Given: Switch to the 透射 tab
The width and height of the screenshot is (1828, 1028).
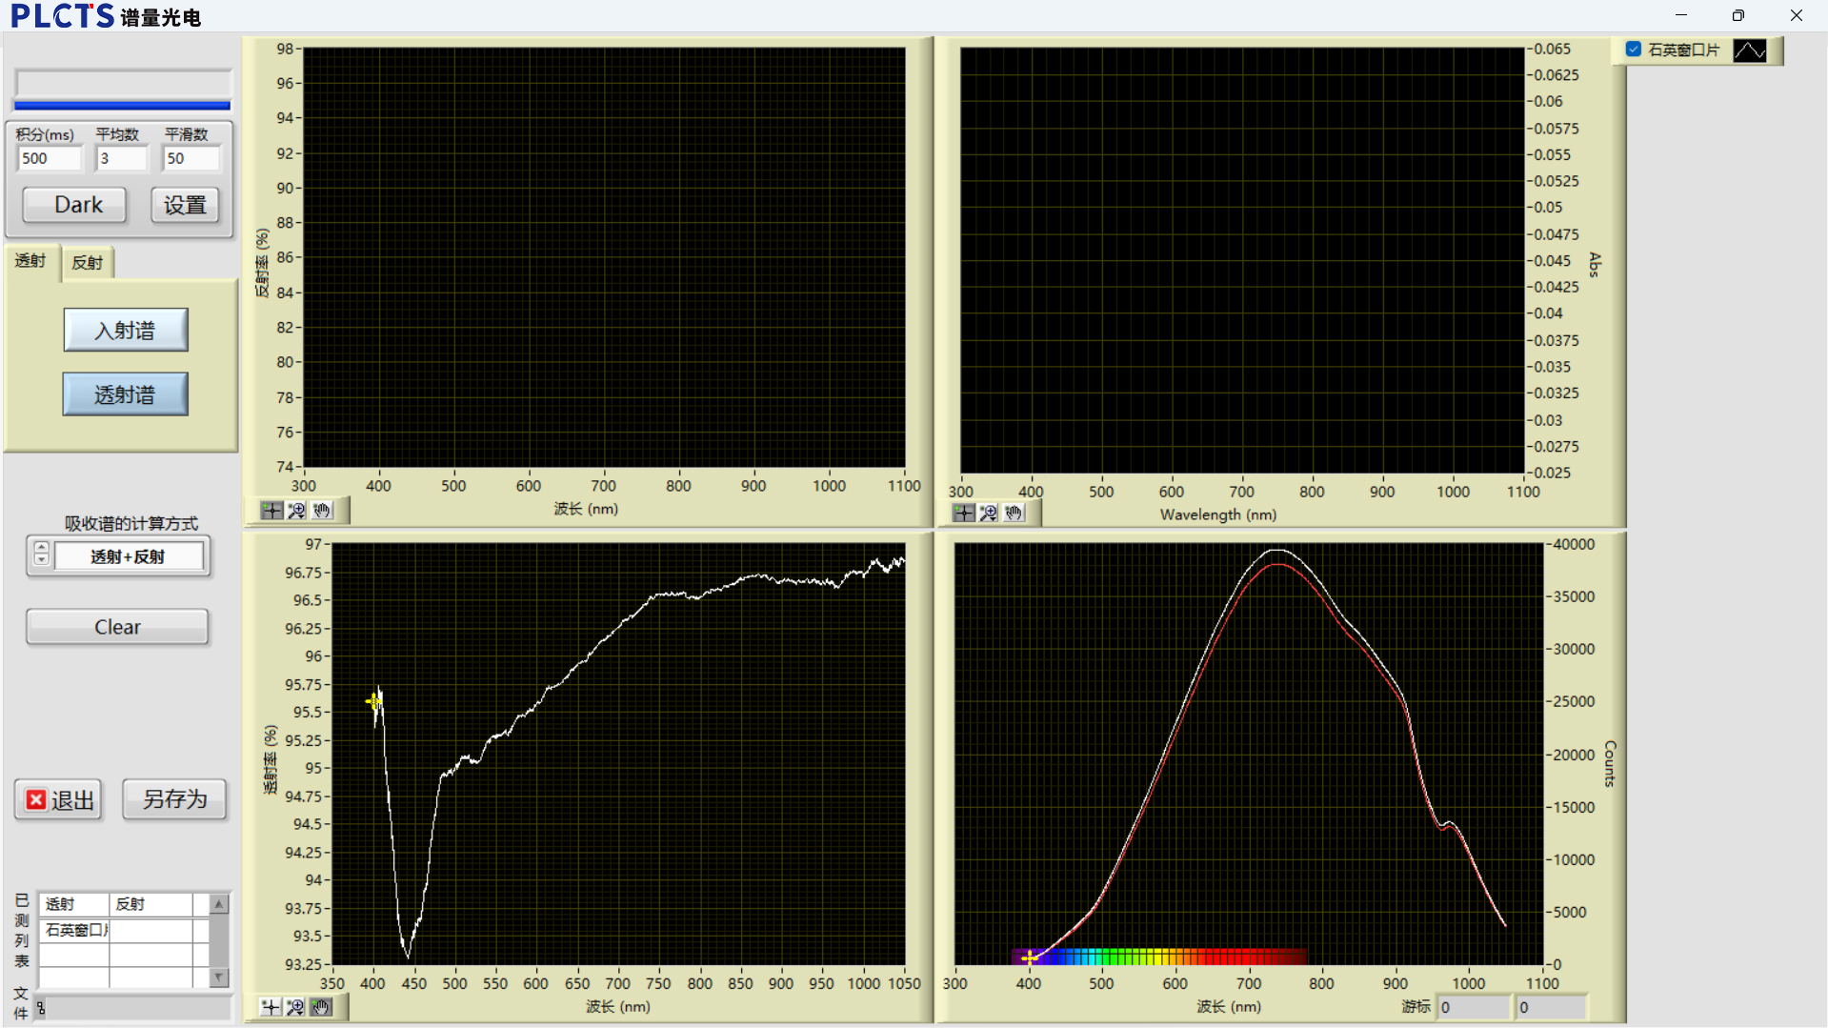Looking at the screenshot, I should click(x=30, y=261).
